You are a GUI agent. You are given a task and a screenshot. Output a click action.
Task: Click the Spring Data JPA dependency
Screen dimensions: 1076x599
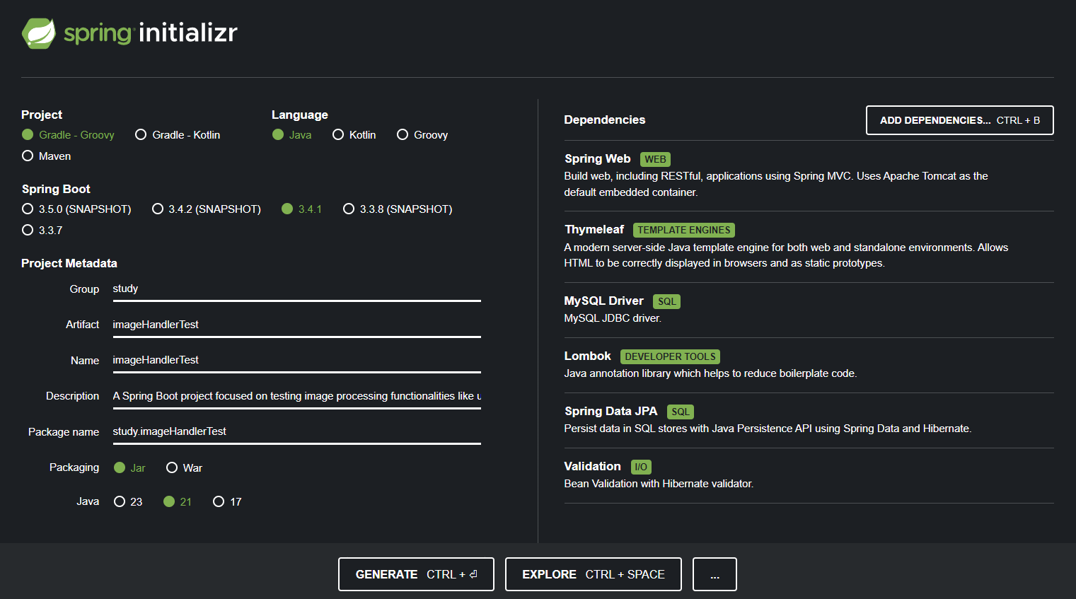[x=809, y=420]
